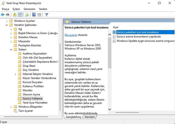Toggle the show/hide console tree icon
This screenshot has height=124, width=175.
point(20,15)
